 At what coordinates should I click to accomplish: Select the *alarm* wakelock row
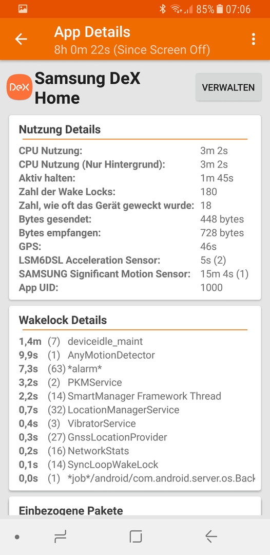click(x=134, y=369)
